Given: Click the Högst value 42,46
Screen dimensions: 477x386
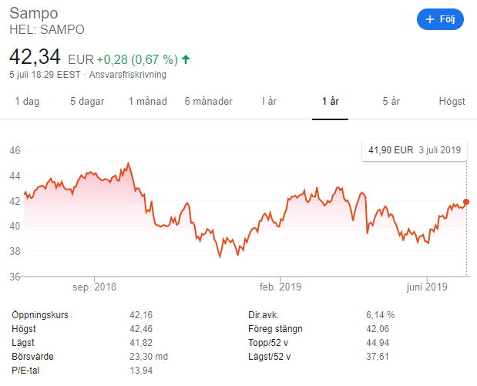Looking at the screenshot, I should tap(141, 329).
